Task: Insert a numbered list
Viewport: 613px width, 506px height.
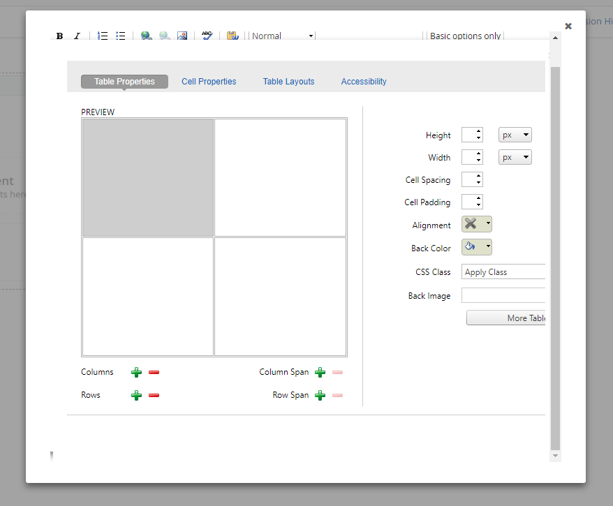Action: click(x=103, y=36)
